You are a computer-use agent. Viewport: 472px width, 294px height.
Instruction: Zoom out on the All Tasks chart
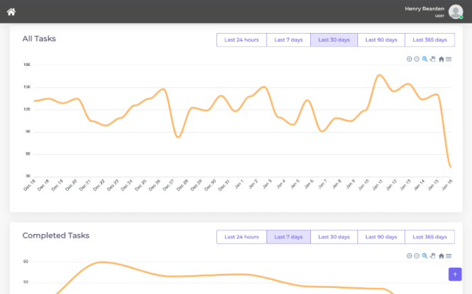[417, 59]
